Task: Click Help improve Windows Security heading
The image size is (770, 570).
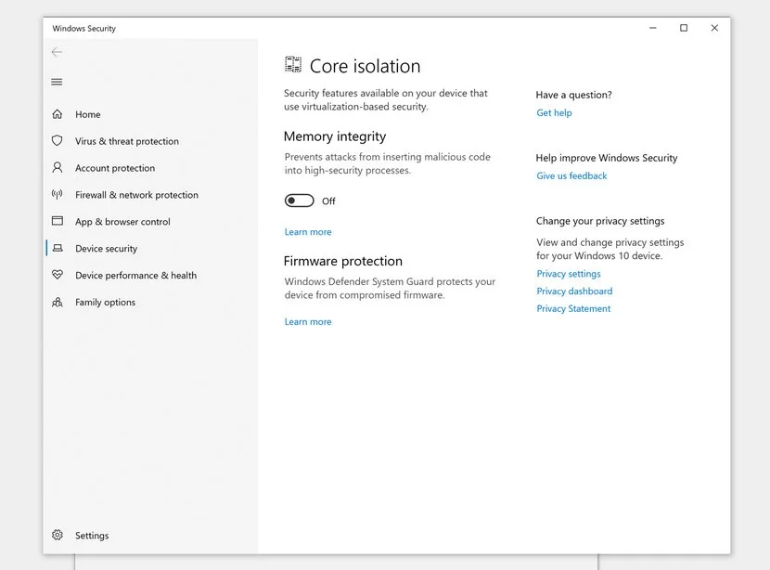Action: (x=607, y=158)
